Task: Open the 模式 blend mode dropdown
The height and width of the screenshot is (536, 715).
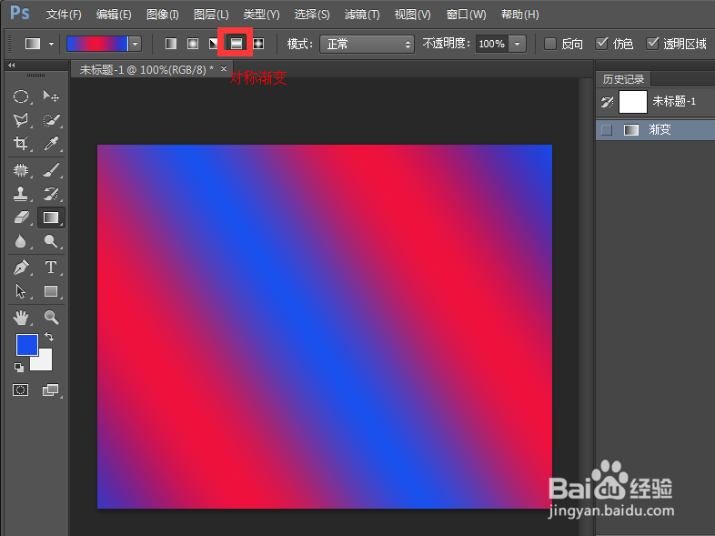Action: [x=367, y=45]
